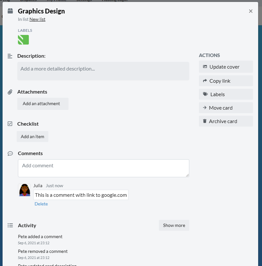Image resolution: width=262 pixels, height=266 pixels.
Task: Copy link to this card
Action: coord(226,81)
